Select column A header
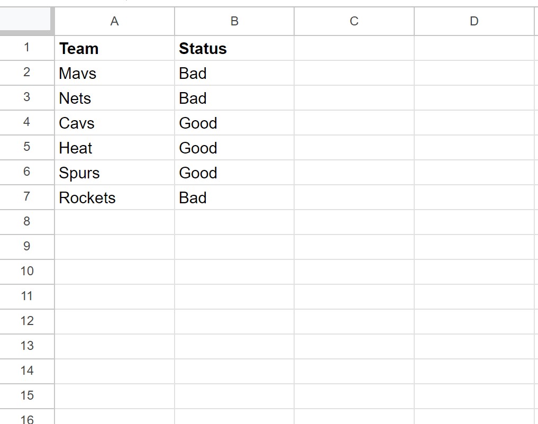The height and width of the screenshot is (424, 538). (x=115, y=21)
